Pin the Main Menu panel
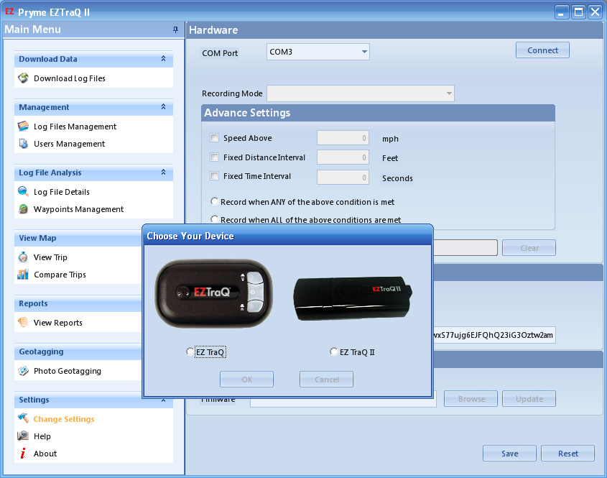 175,29
